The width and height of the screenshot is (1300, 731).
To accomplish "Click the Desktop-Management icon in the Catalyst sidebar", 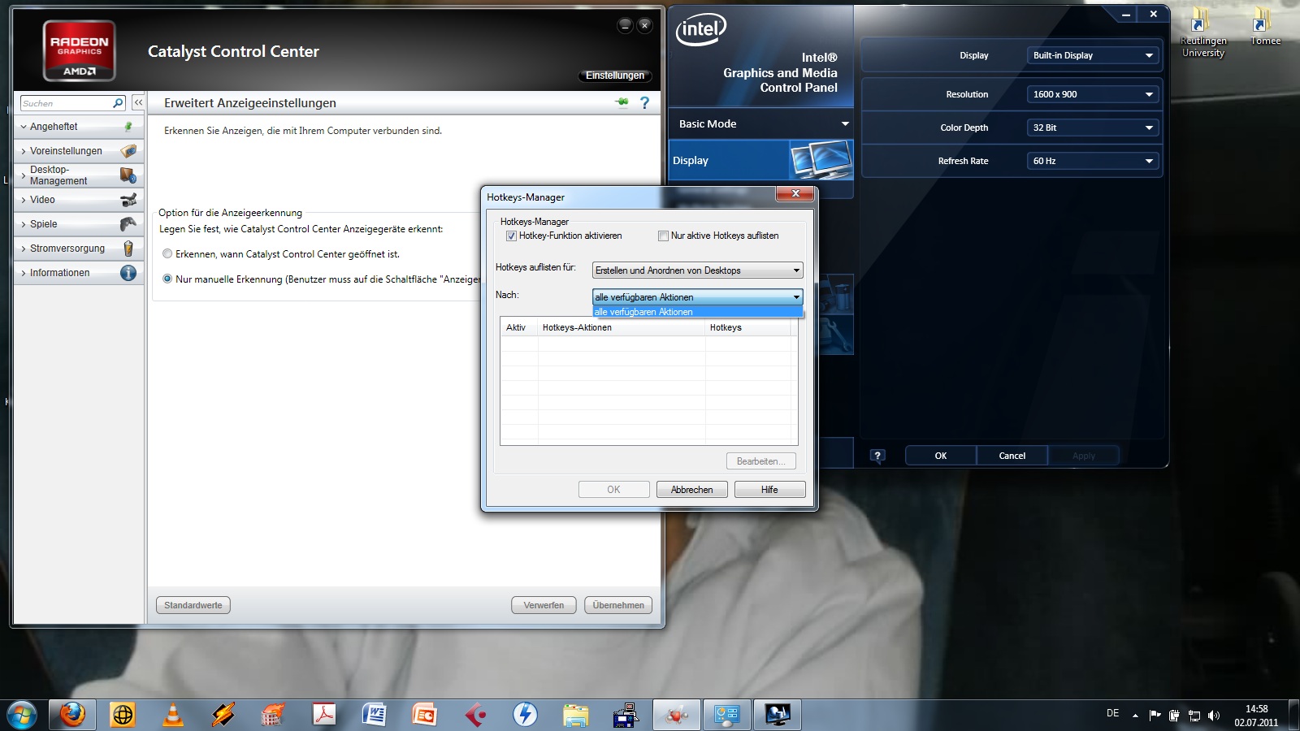I will pos(128,175).
